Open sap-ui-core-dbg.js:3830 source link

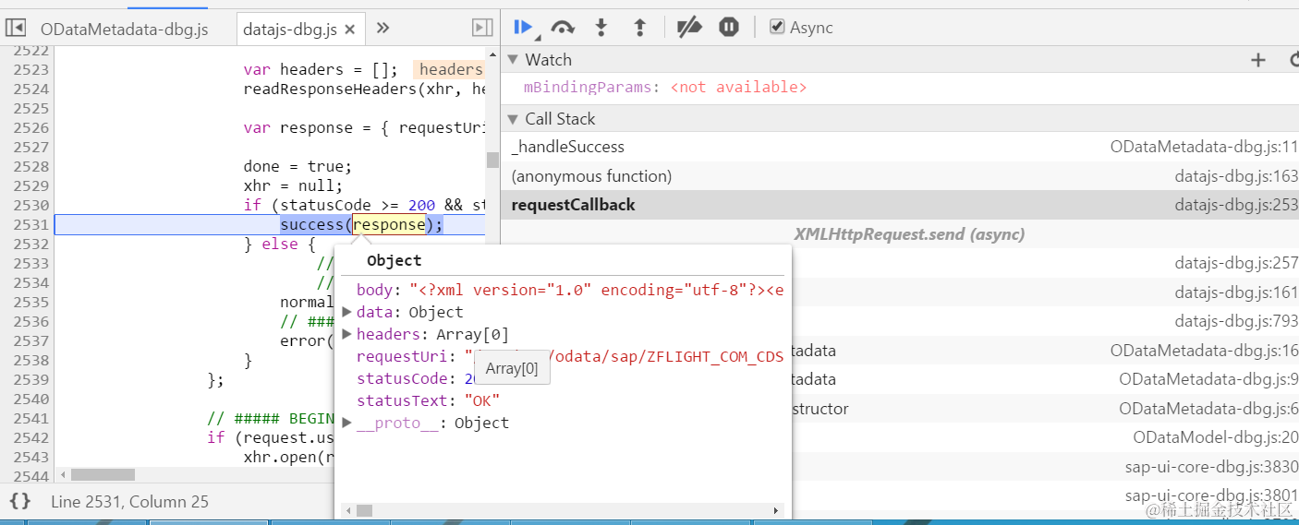(x=1212, y=467)
